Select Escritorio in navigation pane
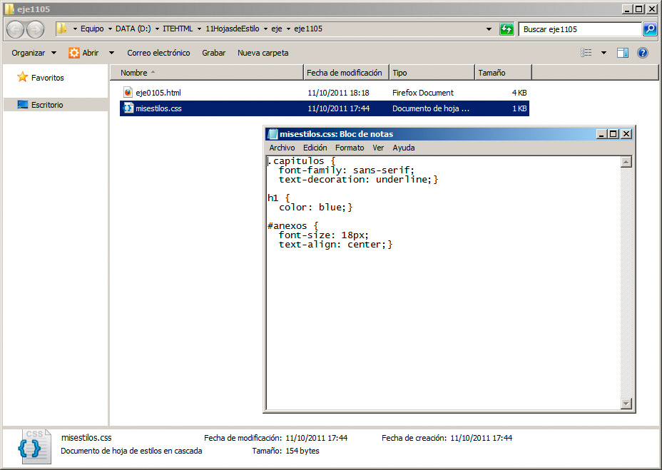The height and width of the screenshot is (470, 662). (47, 105)
